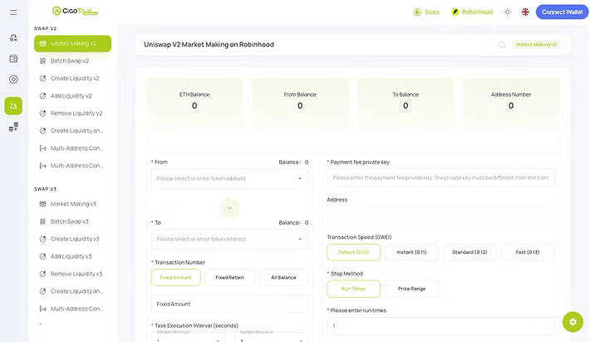
Task: Select Fixed Retain transaction number option
Action: tap(229, 278)
